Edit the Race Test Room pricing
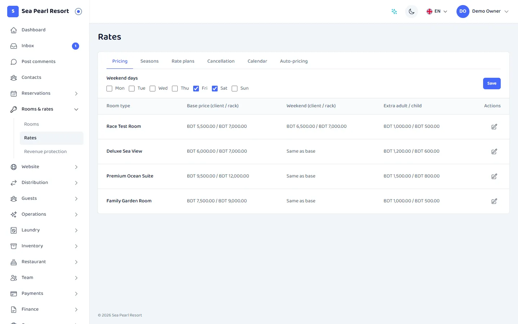The image size is (518, 324). 494,127
